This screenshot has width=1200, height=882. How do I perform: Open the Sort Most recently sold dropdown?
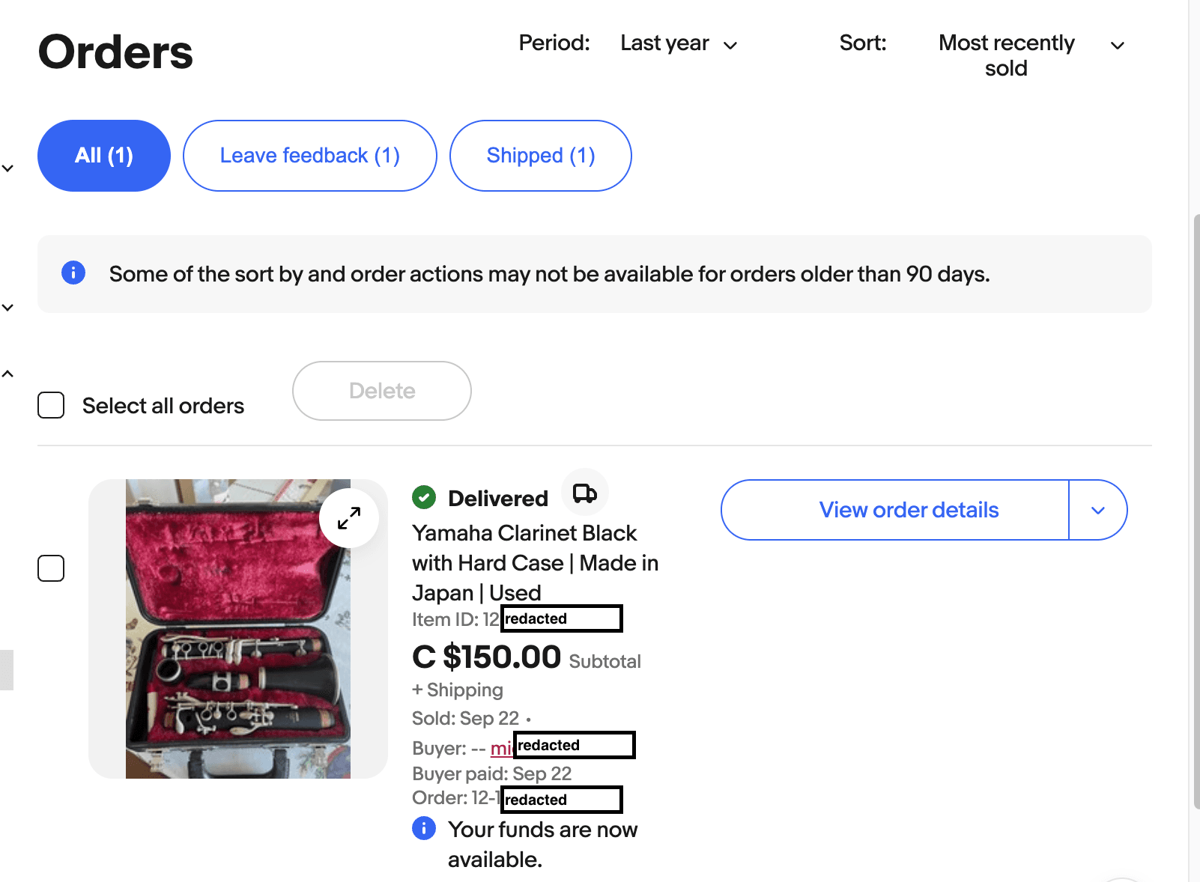[1031, 55]
